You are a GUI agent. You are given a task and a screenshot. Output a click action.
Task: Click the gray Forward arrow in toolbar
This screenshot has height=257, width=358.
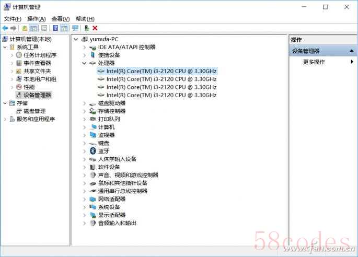pyautogui.click(x=13, y=28)
